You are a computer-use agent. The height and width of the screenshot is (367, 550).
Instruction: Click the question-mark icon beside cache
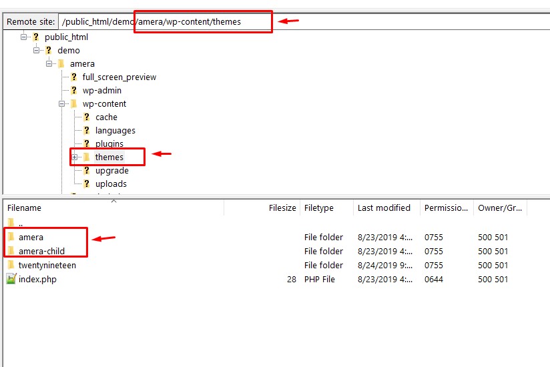86,117
